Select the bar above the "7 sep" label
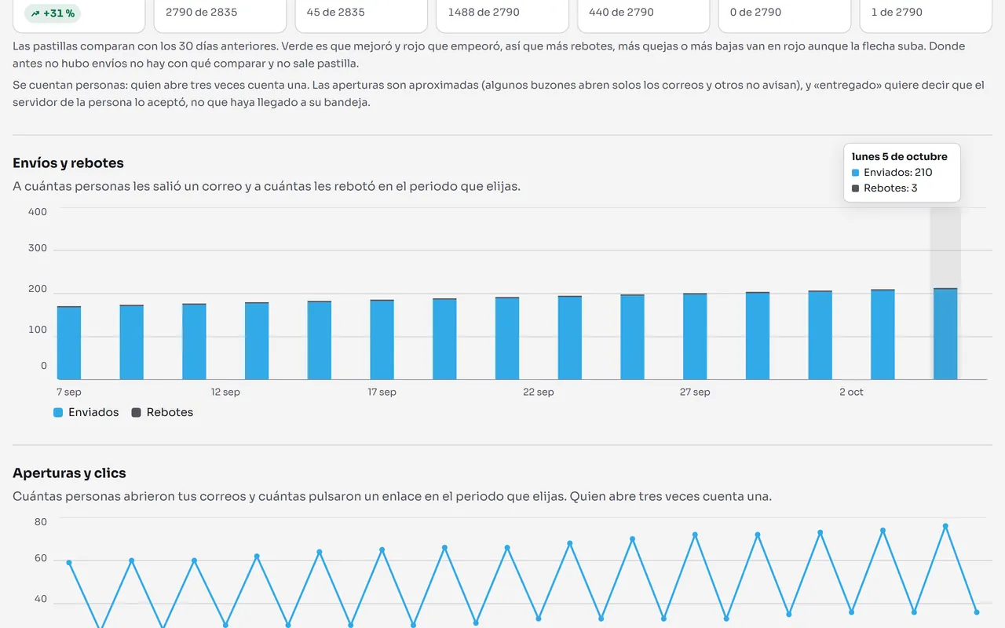 pyautogui.click(x=69, y=343)
